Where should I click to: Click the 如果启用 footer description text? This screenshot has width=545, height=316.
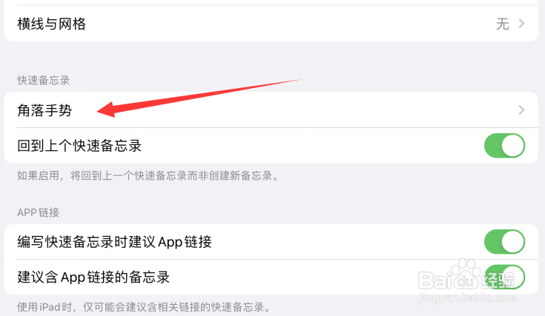[148, 176]
